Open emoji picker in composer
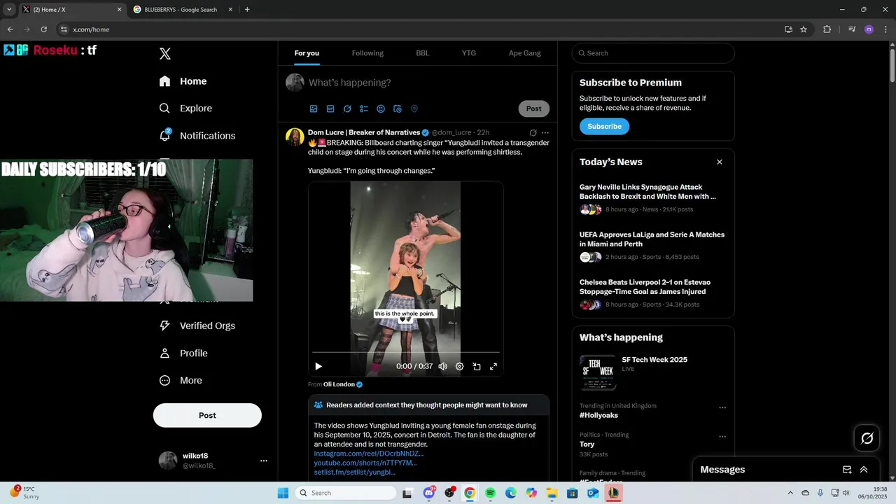 coord(381,108)
